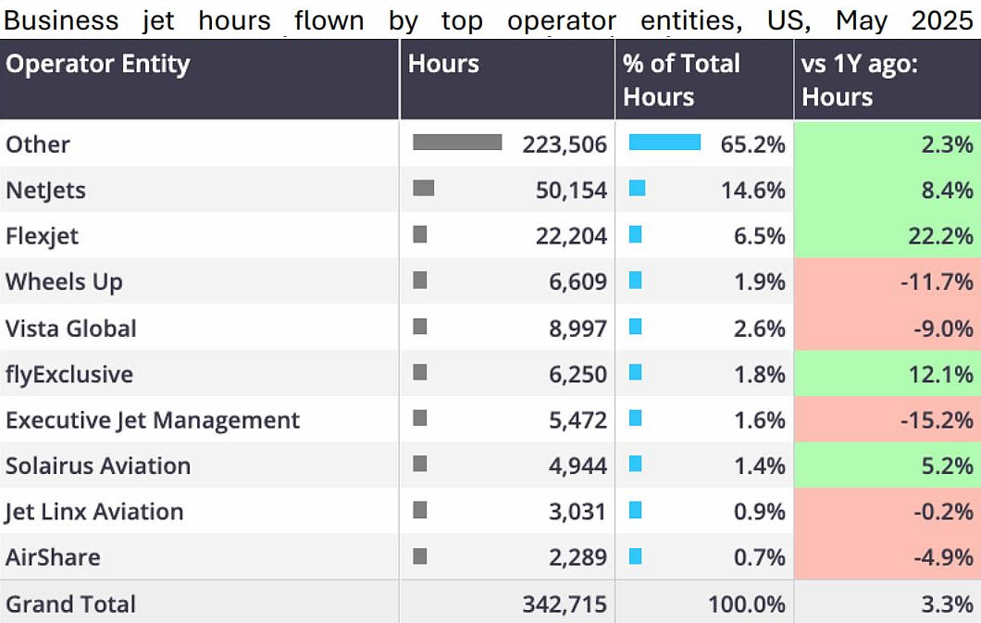Select Executive Jet Management share 1.6%
This screenshot has height=623, width=981.
[760, 420]
